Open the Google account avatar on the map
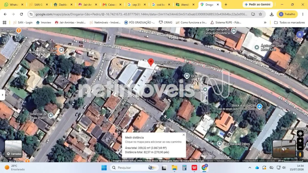Image resolution: width=308 pixels, height=173 pixels. pos(300,34)
